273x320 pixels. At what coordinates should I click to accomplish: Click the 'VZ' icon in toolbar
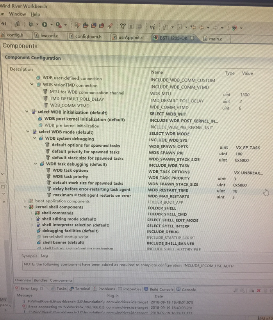click(x=152, y=27)
